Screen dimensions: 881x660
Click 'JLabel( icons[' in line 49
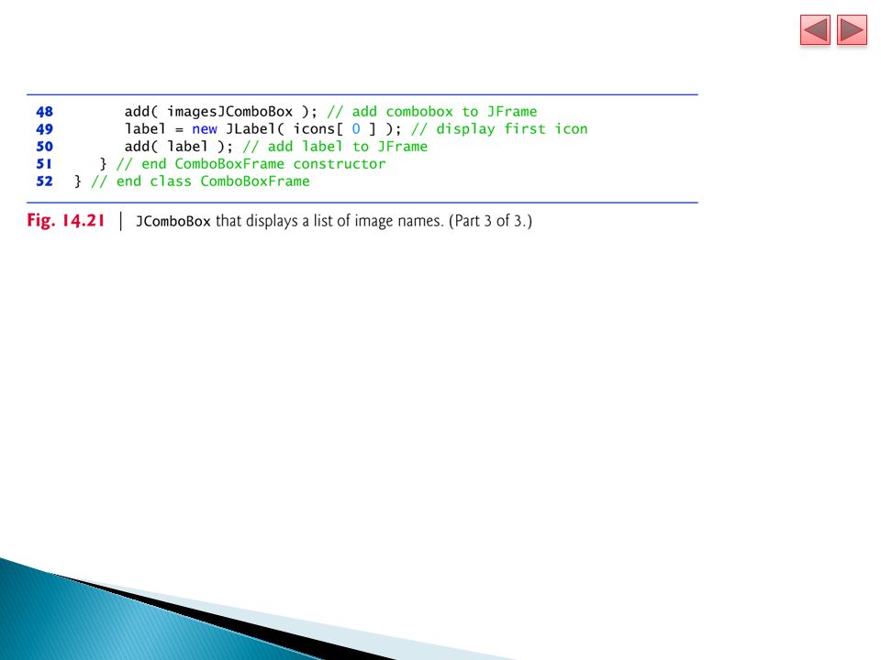[284, 129]
